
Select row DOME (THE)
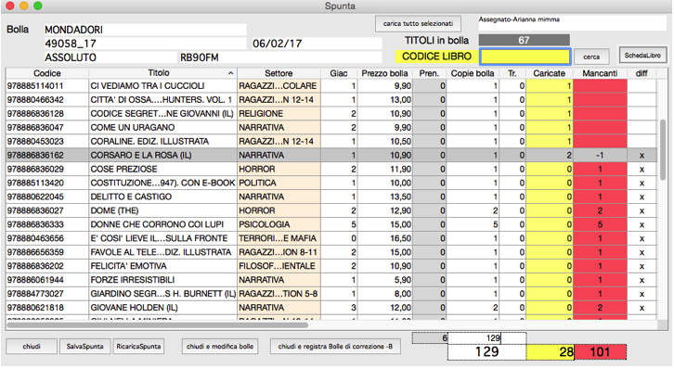(x=331, y=210)
